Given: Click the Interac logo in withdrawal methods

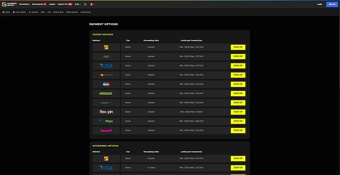Looking at the screenshot, I should [x=106, y=159].
